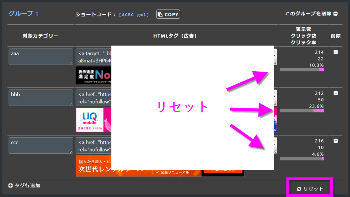
Task: Click the ccc category input field
Action: [41, 145]
